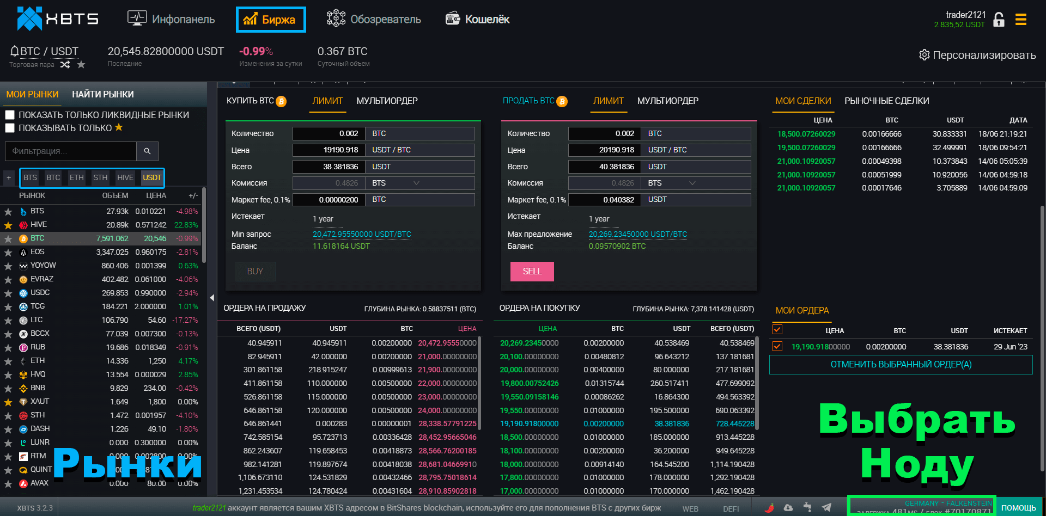1046x516 pixels.
Task: Collapse the markets panel with arrow
Action: coord(212,298)
